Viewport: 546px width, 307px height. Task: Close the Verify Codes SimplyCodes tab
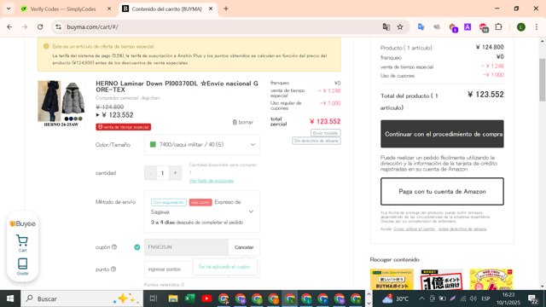tap(109, 9)
